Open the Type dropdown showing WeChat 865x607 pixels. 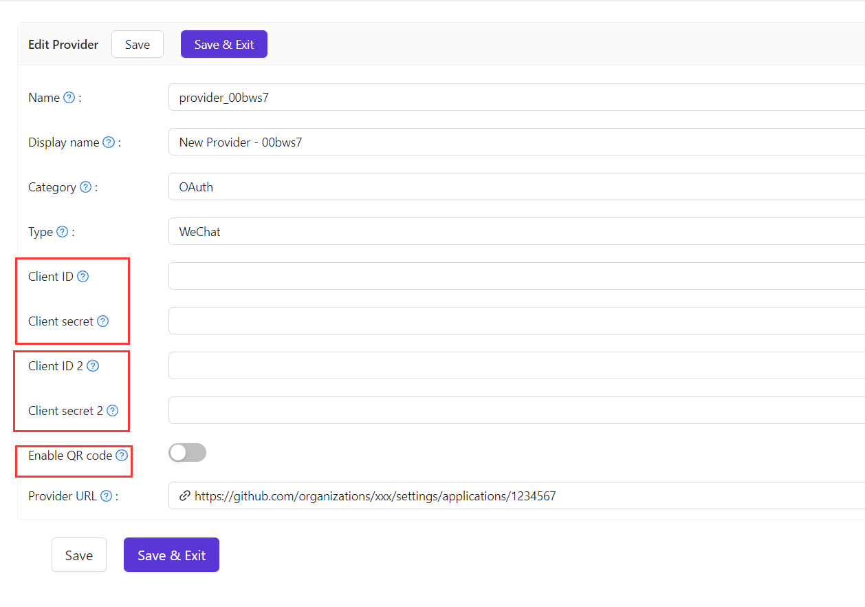[x=516, y=232]
